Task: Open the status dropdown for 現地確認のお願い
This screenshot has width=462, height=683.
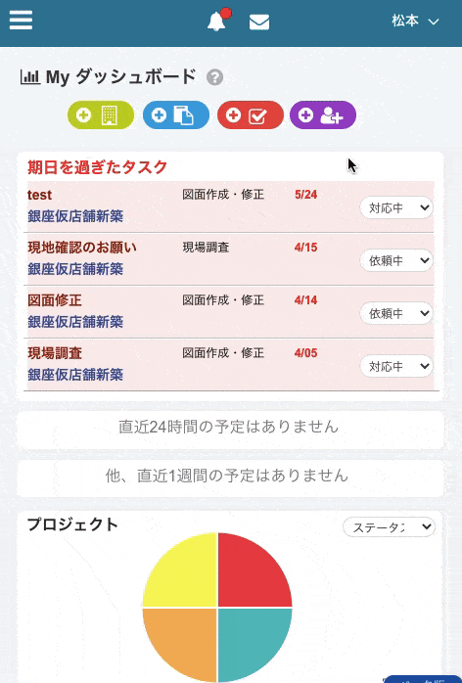Action: click(396, 260)
